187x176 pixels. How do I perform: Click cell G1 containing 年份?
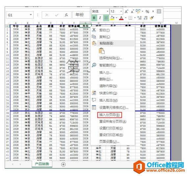click(86, 26)
